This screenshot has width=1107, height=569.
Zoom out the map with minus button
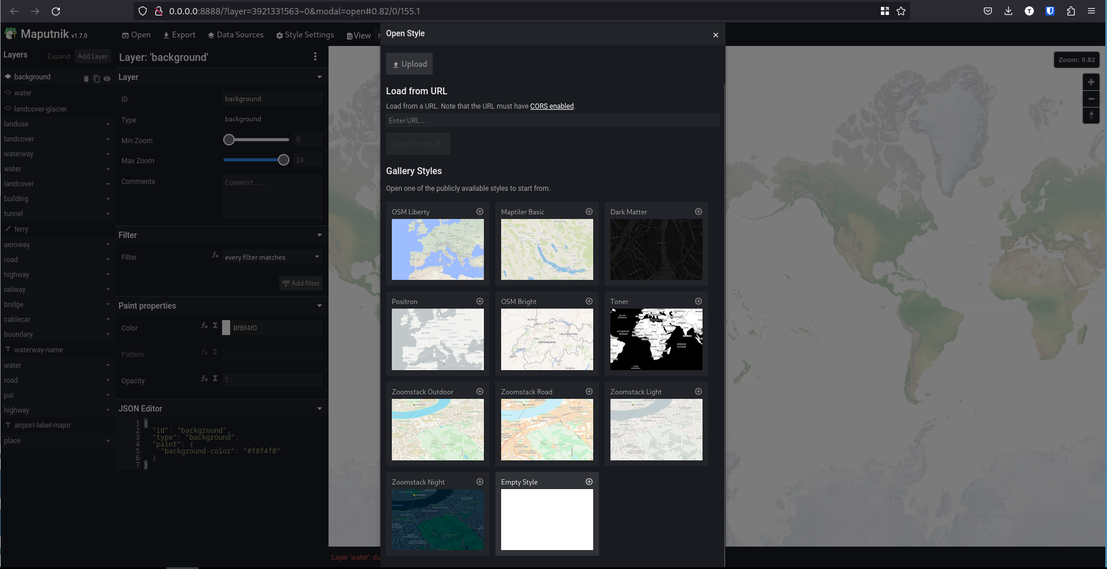(x=1091, y=99)
